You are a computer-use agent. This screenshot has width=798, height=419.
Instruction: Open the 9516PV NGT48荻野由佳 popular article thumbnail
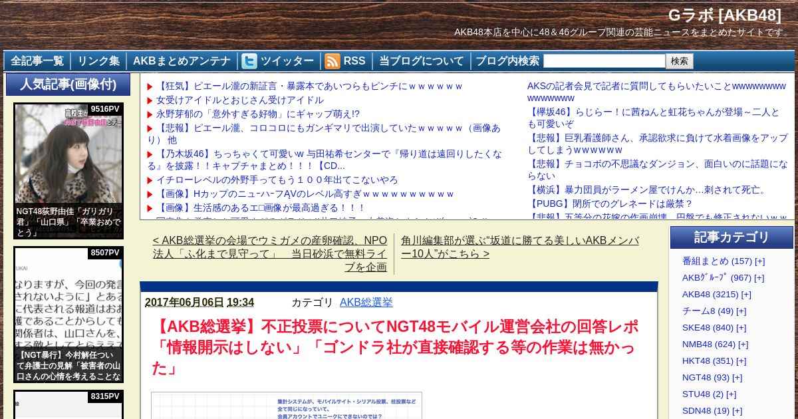(x=68, y=171)
